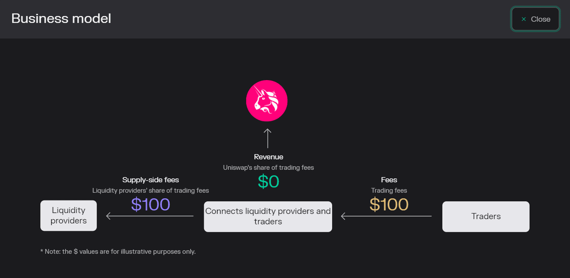Click the Connects liquidity providers and traders box

(268, 217)
